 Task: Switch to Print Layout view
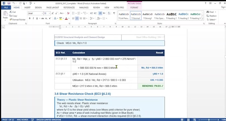(x=188, y=120)
